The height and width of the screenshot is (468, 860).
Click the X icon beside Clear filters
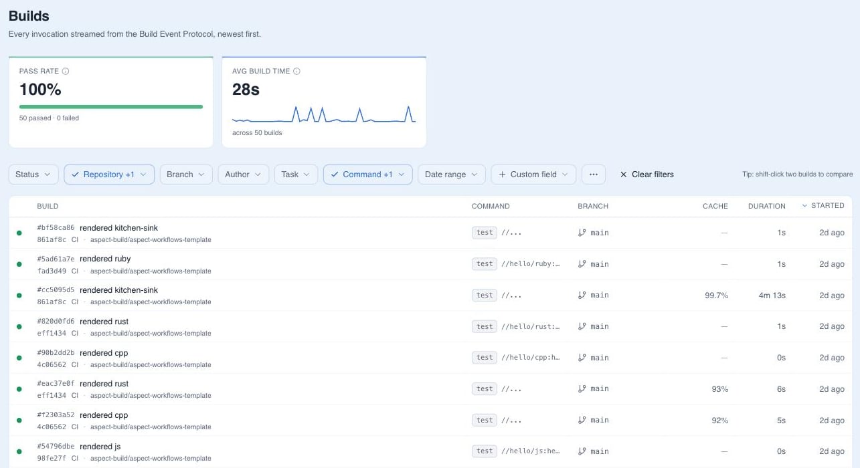click(624, 174)
